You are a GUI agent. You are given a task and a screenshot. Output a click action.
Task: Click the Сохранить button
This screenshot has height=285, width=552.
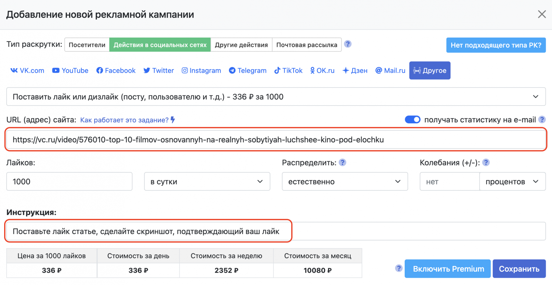pos(519,269)
